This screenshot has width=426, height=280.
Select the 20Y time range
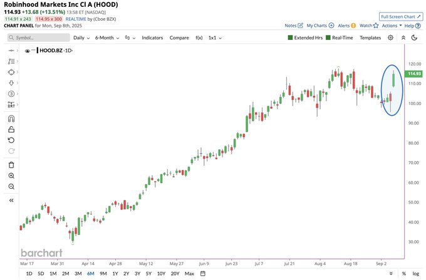coord(175,274)
